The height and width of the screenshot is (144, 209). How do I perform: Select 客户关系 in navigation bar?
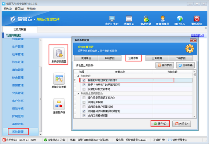pyautogui.click(x=18, y=101)
